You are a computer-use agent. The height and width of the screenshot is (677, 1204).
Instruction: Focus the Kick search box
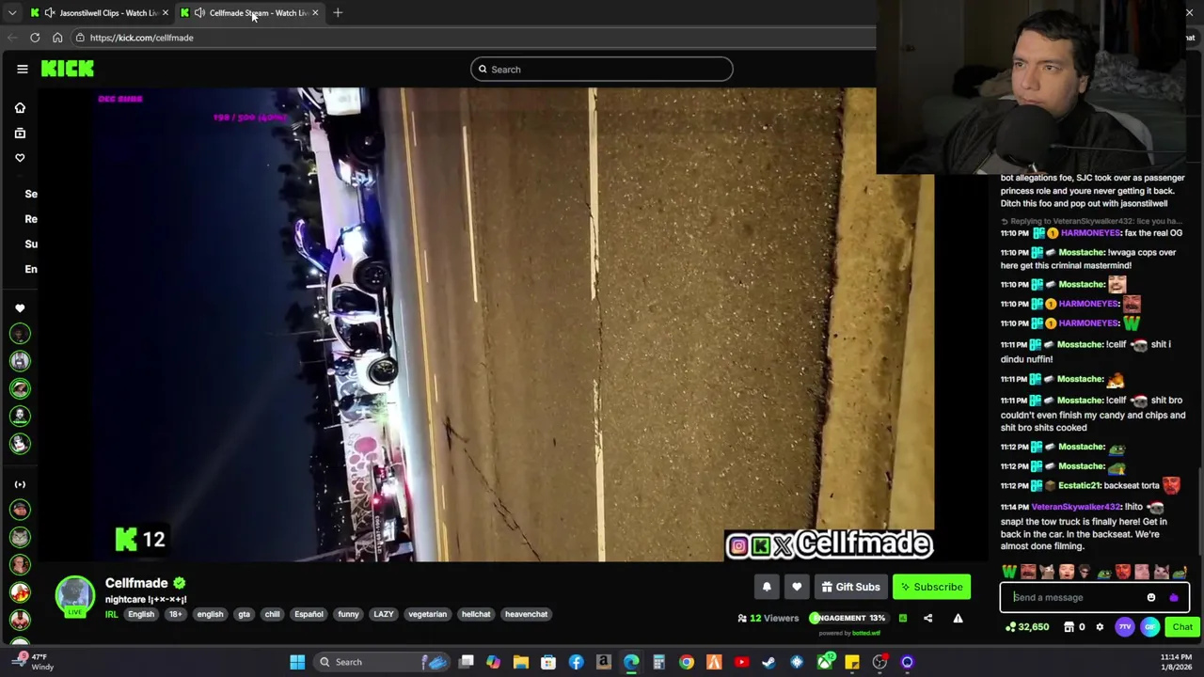click(602, 69)
